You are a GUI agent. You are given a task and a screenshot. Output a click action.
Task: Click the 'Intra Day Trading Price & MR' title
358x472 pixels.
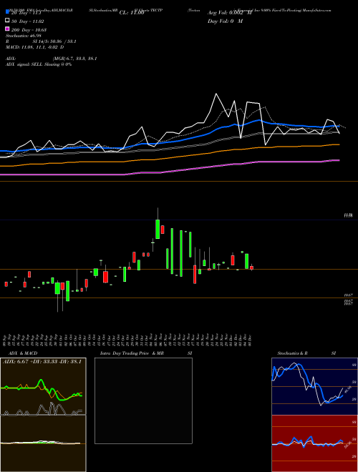pos(132,353)
